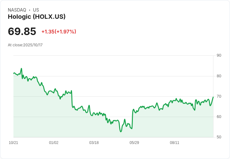Click the 50 value on price axis
230x159 pixels.
coord(219,137)
